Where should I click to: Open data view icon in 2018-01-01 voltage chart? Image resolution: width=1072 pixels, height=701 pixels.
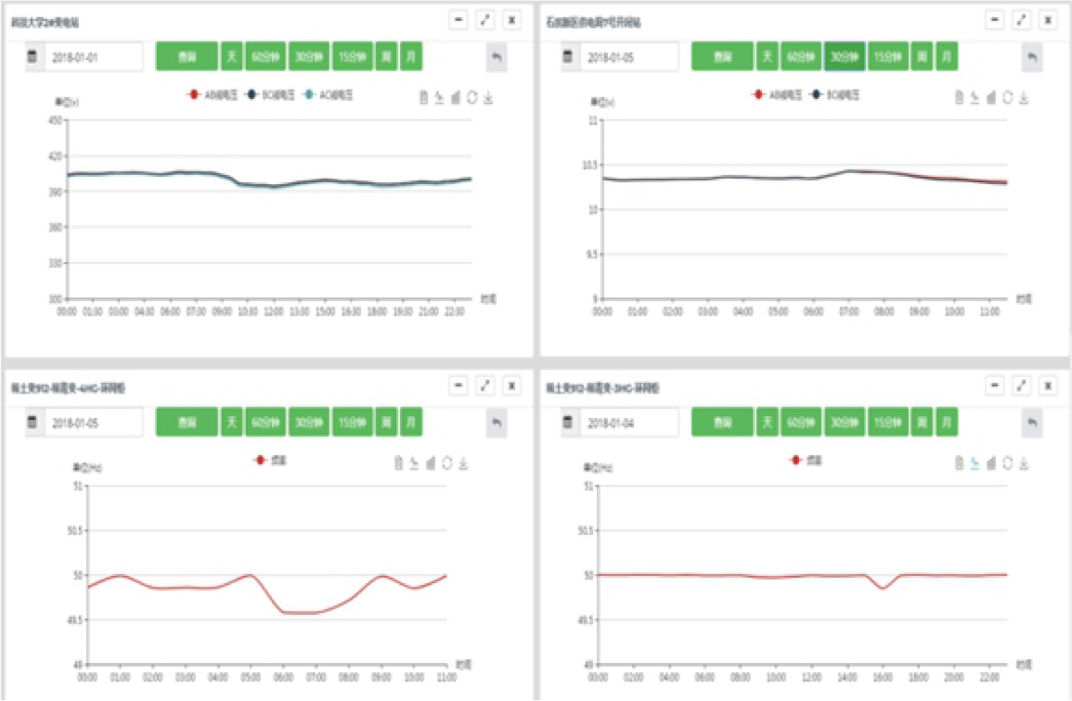[x=424, y=98]
